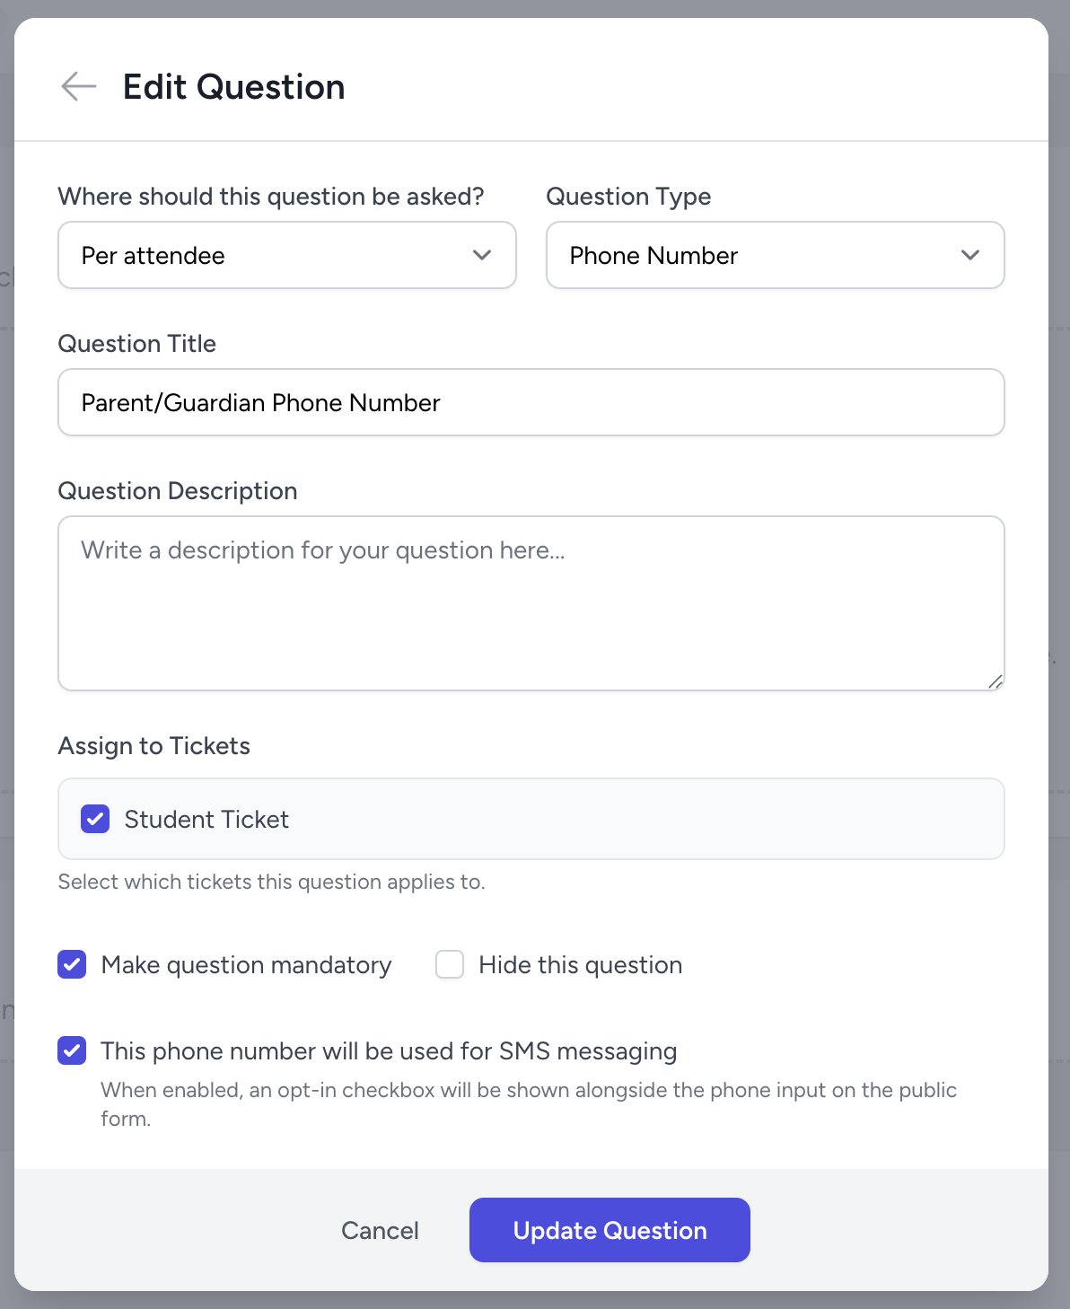This screenshot has height=1309, width=1070.
Task: Click the Edit Question heading
Action: [233, 86]
